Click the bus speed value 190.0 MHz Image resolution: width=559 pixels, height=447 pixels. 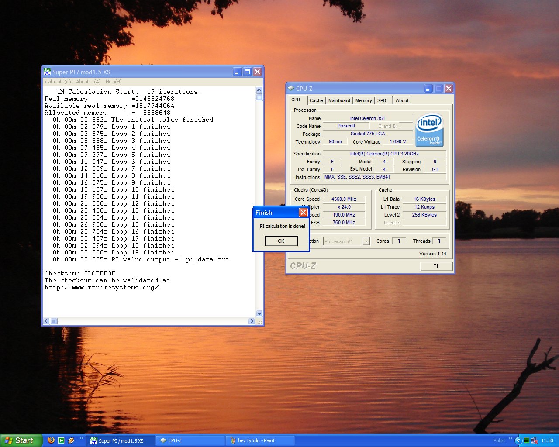(344, 215)
